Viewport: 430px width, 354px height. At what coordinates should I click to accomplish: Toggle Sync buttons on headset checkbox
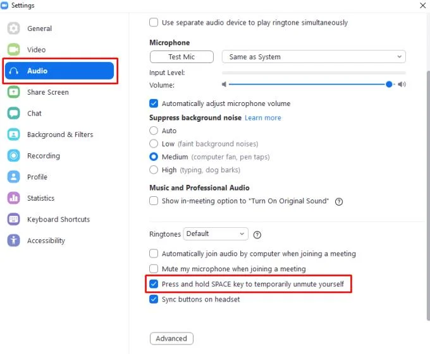[154, 299]
